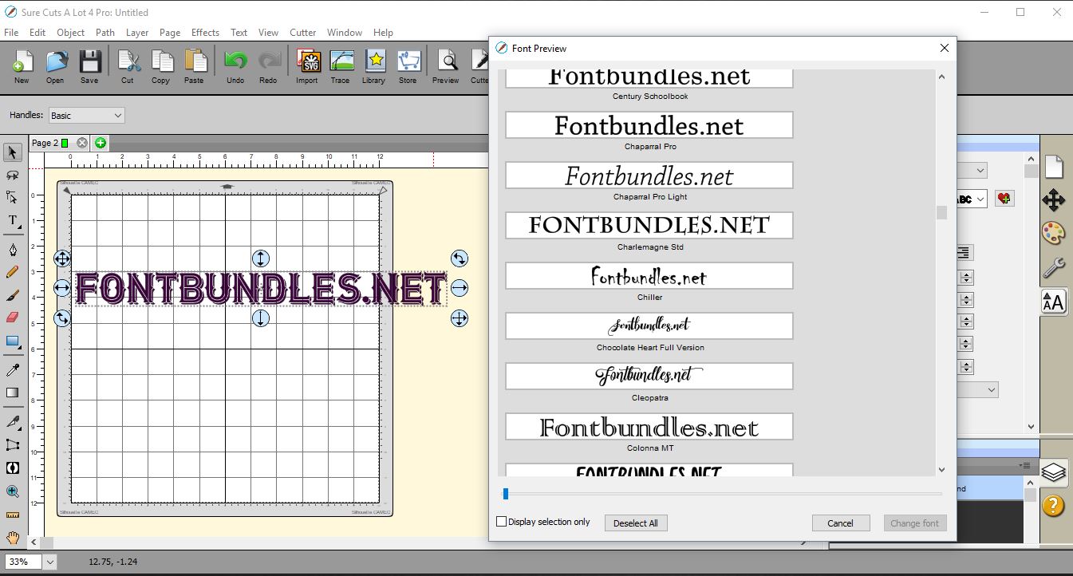Image resolution: width=1073 pixels, height=576 pixels.
Task: Click the Redo toolbar icon
Action: coord(268,66)
